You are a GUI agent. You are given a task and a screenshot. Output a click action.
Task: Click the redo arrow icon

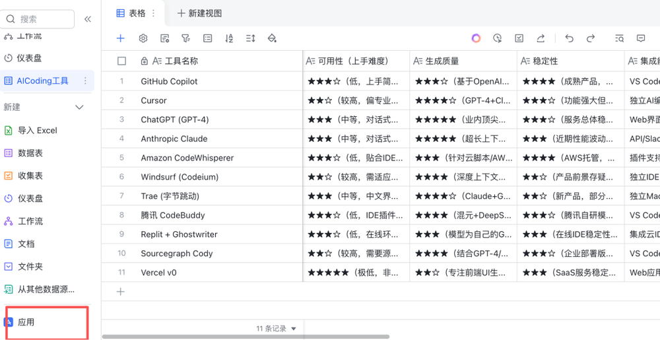coord(591,38)
